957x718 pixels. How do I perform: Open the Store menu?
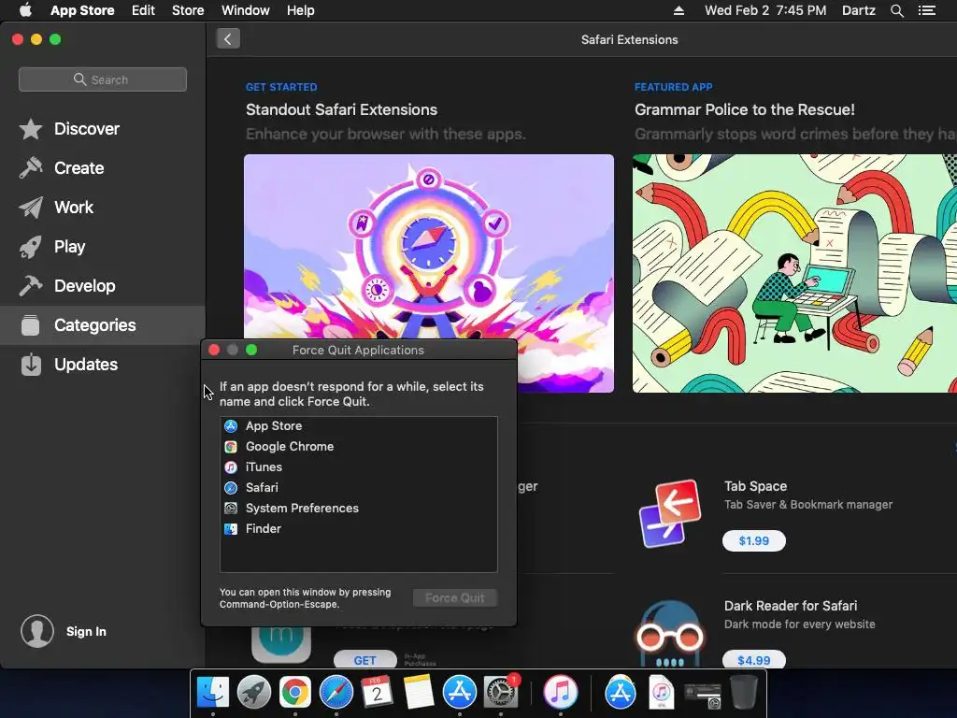pos(188,10)
